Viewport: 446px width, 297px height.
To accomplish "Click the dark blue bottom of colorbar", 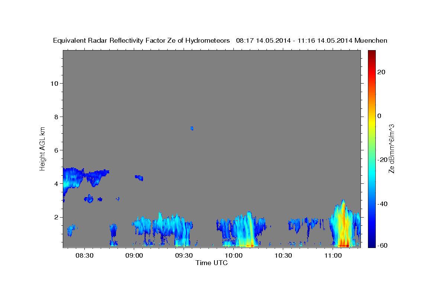I will (x=371, y=244).
